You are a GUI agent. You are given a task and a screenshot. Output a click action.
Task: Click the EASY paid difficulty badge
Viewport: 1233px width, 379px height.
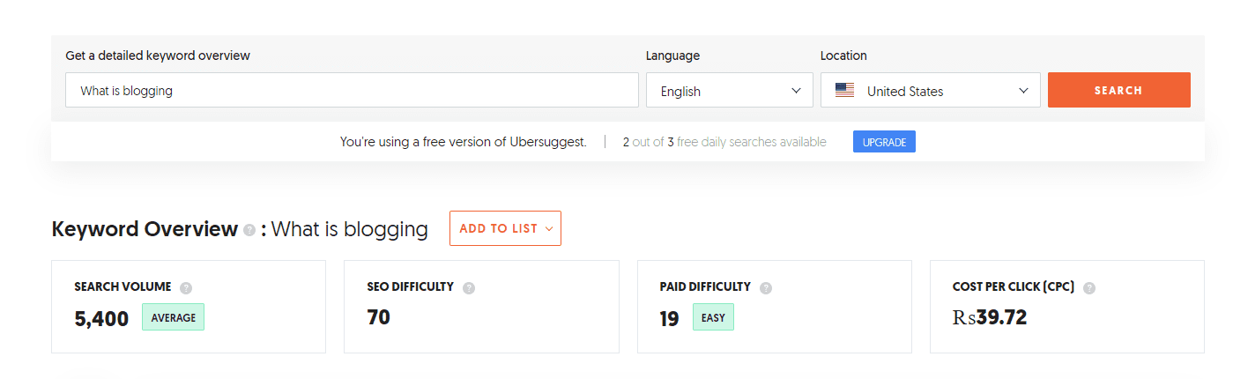(x=713, y=317)
